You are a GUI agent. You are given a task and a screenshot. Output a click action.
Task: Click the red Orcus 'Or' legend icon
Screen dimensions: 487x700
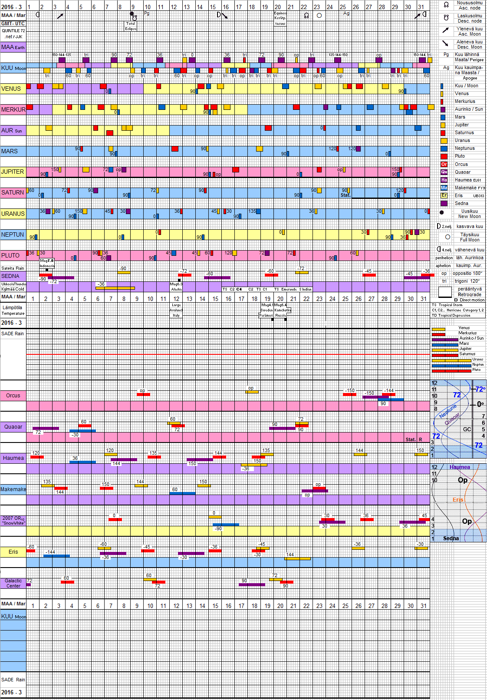[444, 164]
